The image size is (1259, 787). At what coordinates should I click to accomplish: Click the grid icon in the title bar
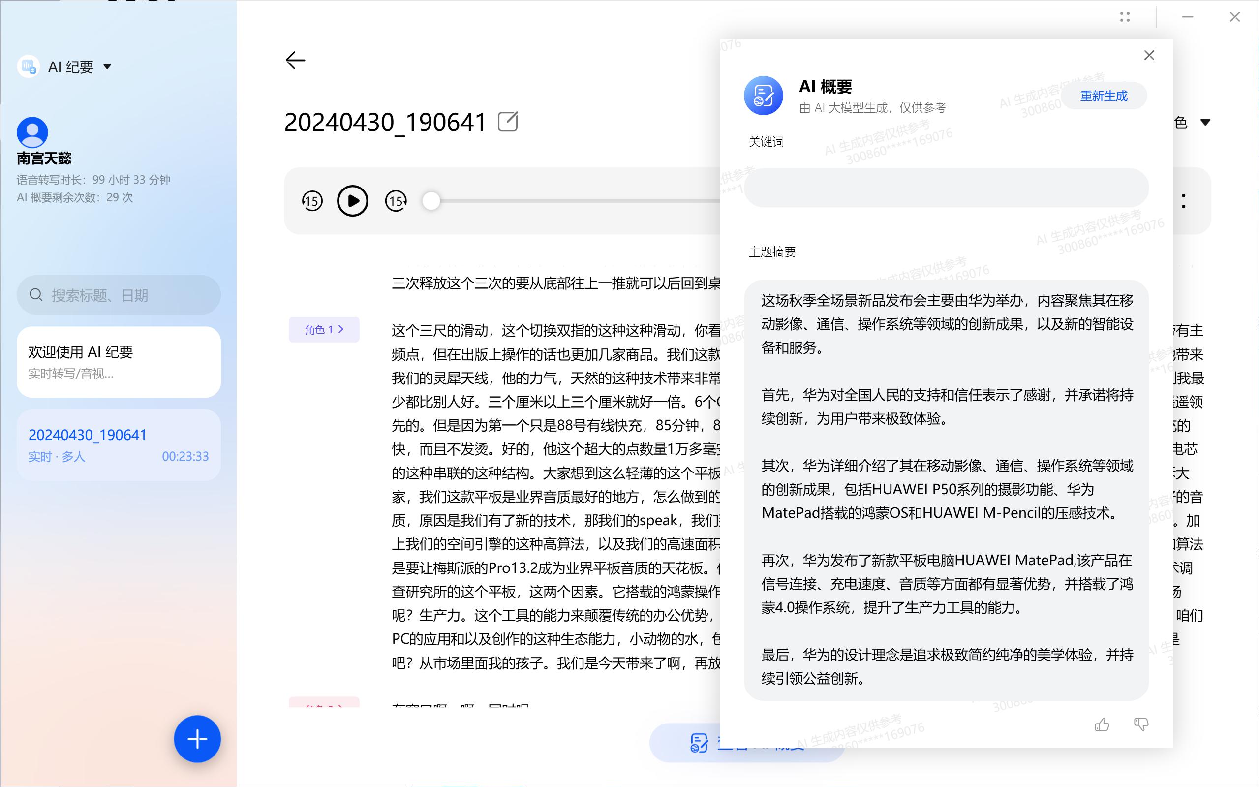(1125, 17)
